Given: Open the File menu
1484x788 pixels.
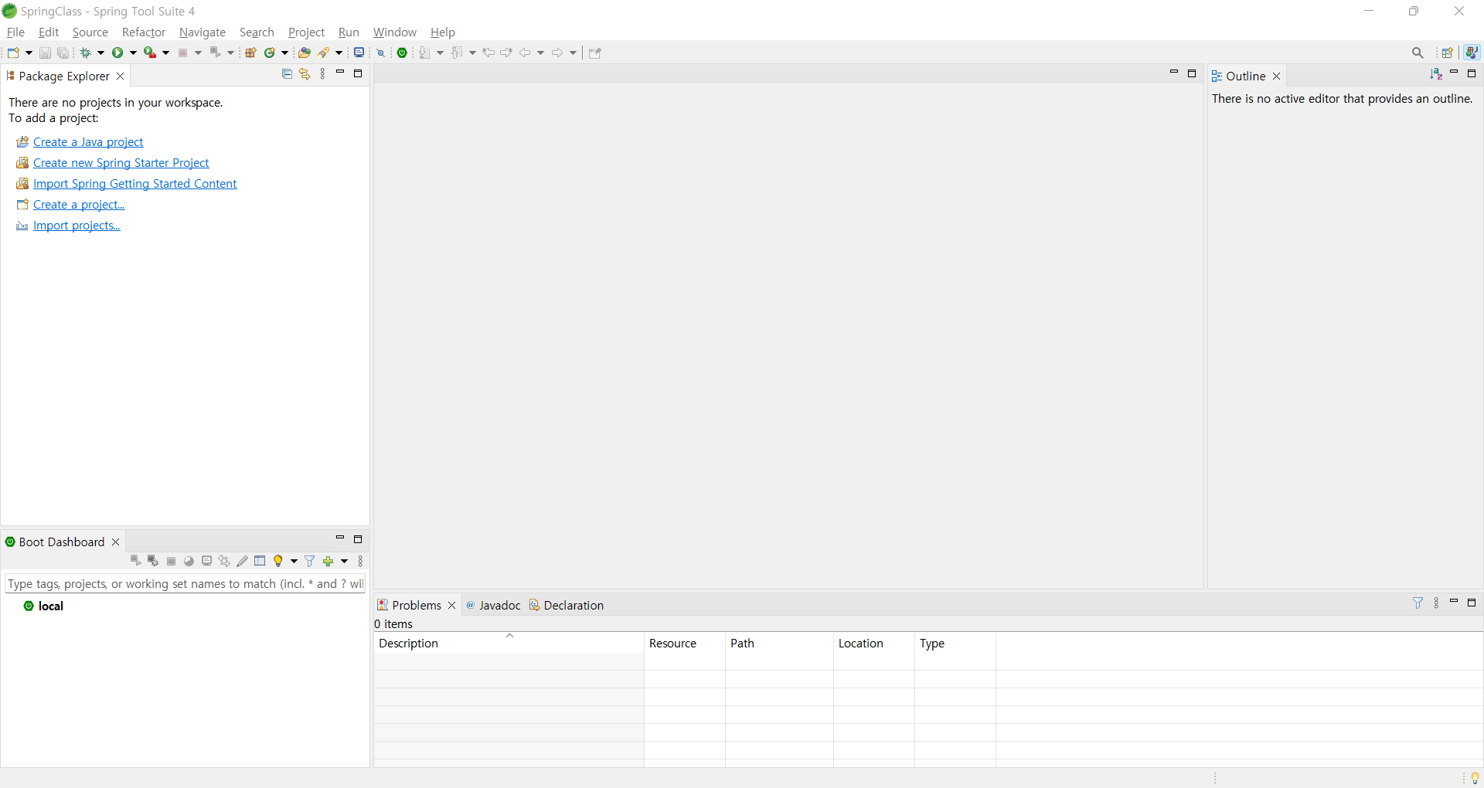Looking at the screenshot, I should tap(15, 32).
